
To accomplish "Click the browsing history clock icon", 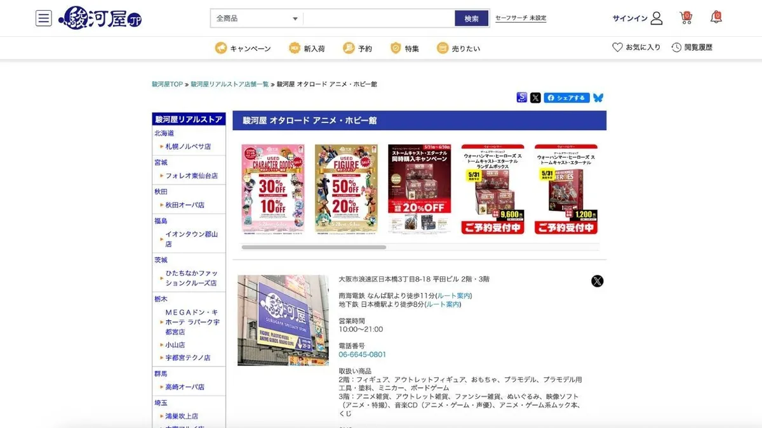I will pos(676,48).
